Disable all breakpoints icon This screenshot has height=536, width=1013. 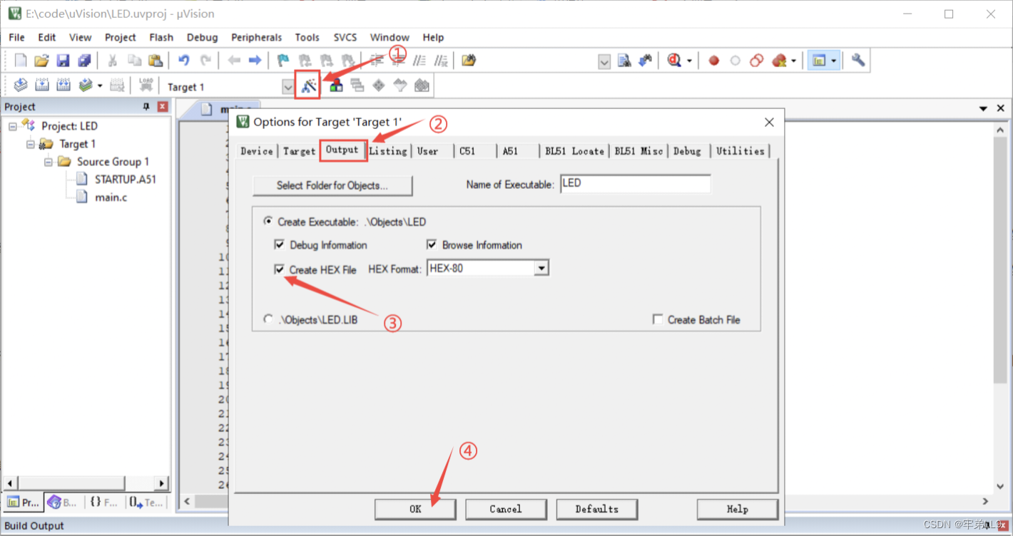pos(757,61)
